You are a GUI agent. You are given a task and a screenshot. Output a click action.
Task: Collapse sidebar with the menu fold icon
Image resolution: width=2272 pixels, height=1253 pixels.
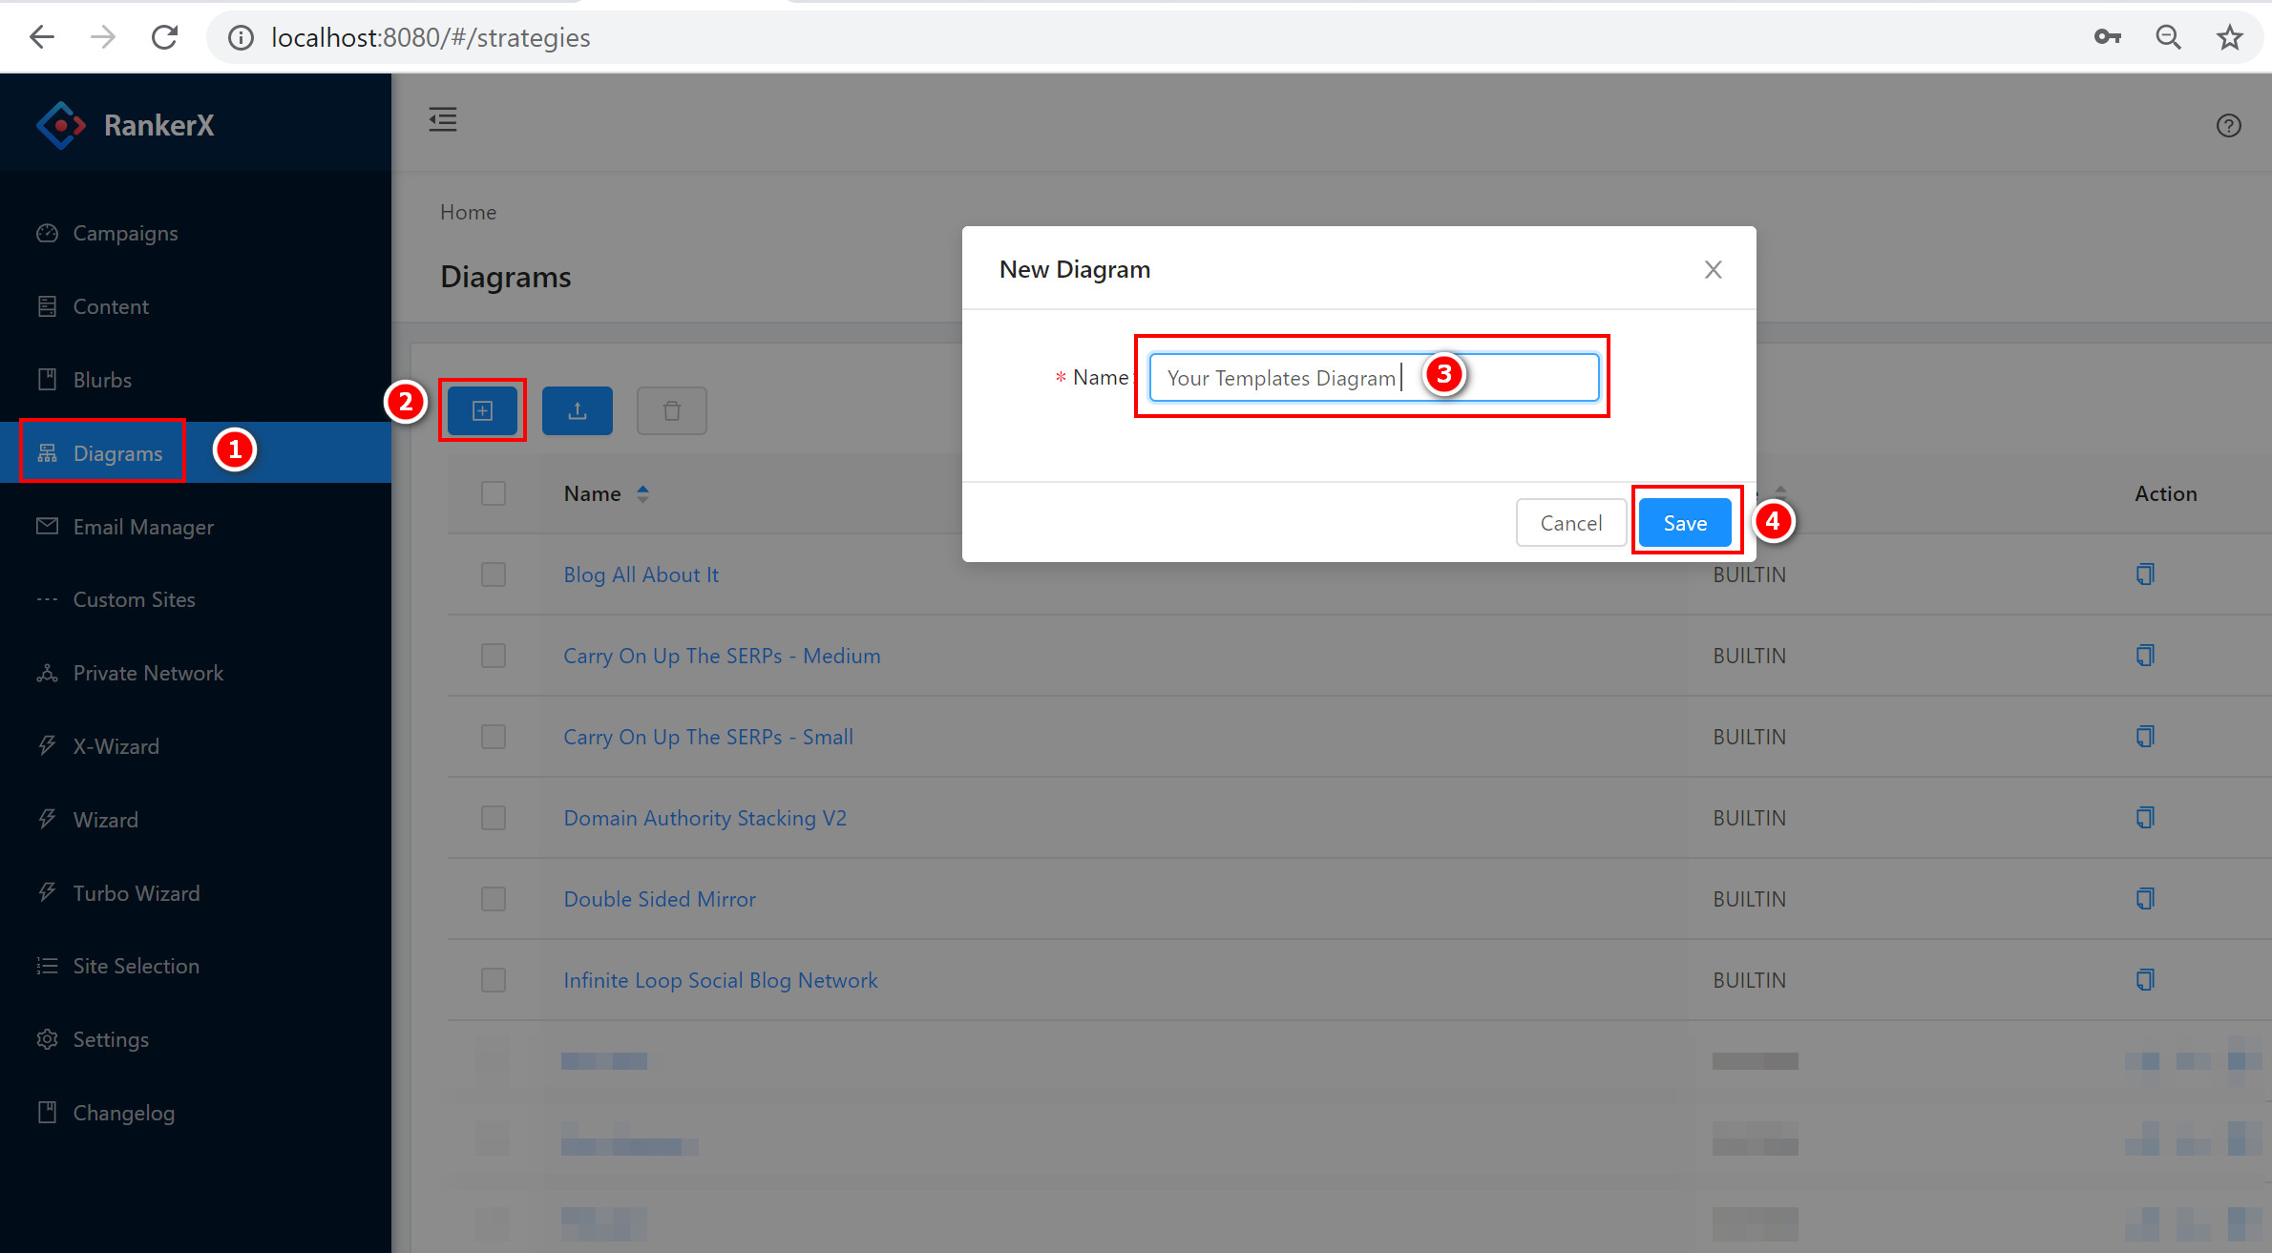442,120
